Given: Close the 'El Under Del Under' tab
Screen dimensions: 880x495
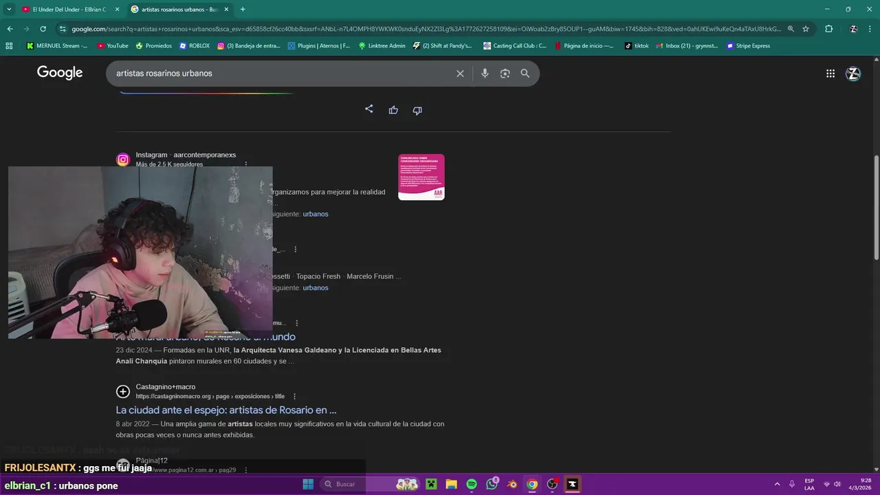Looking at the screenshot, I should click(117, 9).
